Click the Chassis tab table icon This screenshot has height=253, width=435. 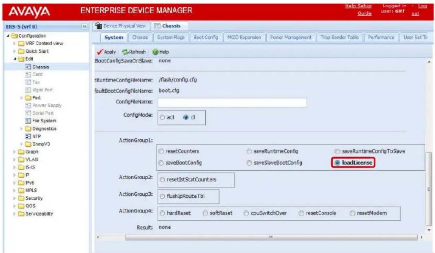point(157,26)
